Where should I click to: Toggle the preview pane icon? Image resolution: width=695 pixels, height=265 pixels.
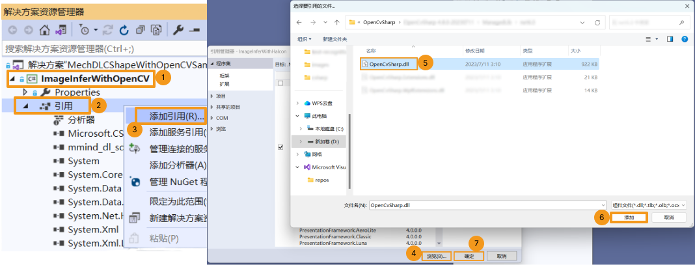coord(670,39)
